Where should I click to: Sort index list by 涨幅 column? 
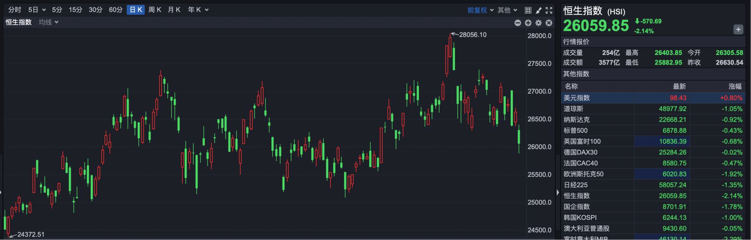(x=735, y=86)
